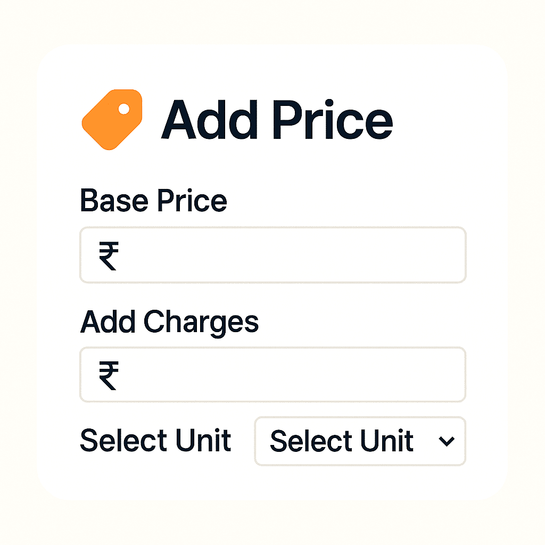This screenshot has height=545, width=545.
Task: Click the chevron arrow in Select Unit dropdown
Action: point(446,441)
